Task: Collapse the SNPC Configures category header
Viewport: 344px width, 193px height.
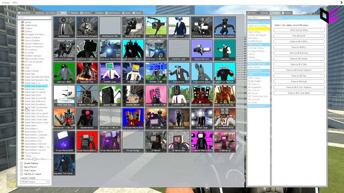Action: pos(259,106)
